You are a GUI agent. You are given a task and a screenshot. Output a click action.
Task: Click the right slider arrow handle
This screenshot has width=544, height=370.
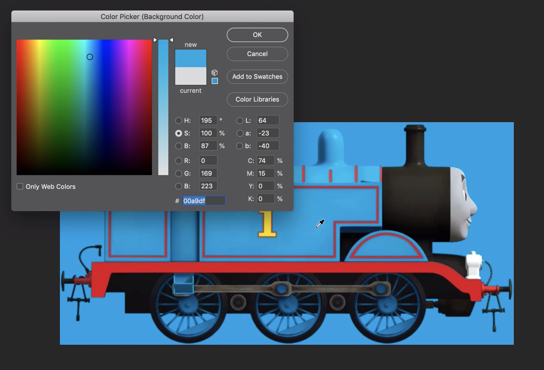coord(171,40)
